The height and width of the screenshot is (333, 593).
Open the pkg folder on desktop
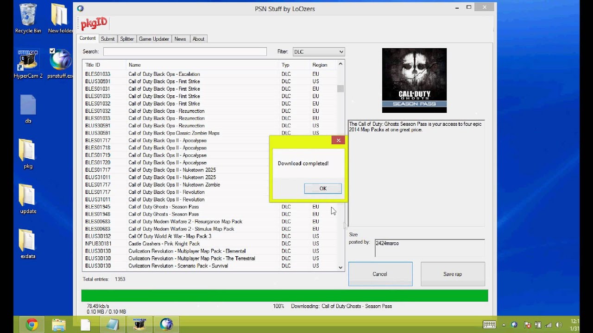click(x=28, y=154)
